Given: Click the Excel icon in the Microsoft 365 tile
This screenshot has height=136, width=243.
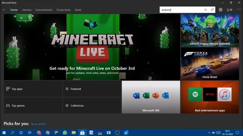Looking at the screenshot, I should [x=146, y=96].
